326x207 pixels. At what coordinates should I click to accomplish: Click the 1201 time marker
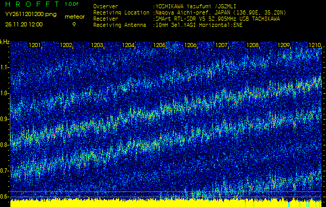tap(35, 46)
